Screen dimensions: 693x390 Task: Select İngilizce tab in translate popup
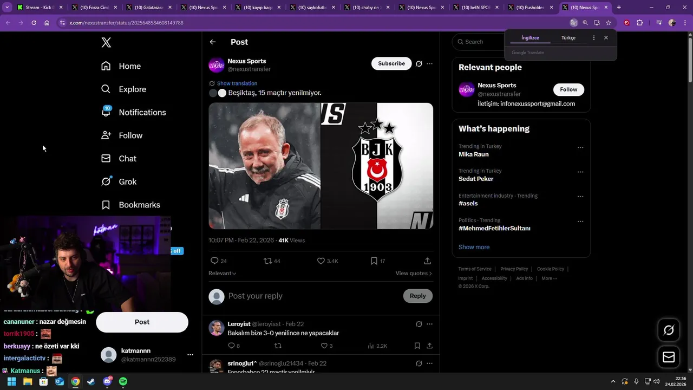pyautogui.click(x=530, y=38)
